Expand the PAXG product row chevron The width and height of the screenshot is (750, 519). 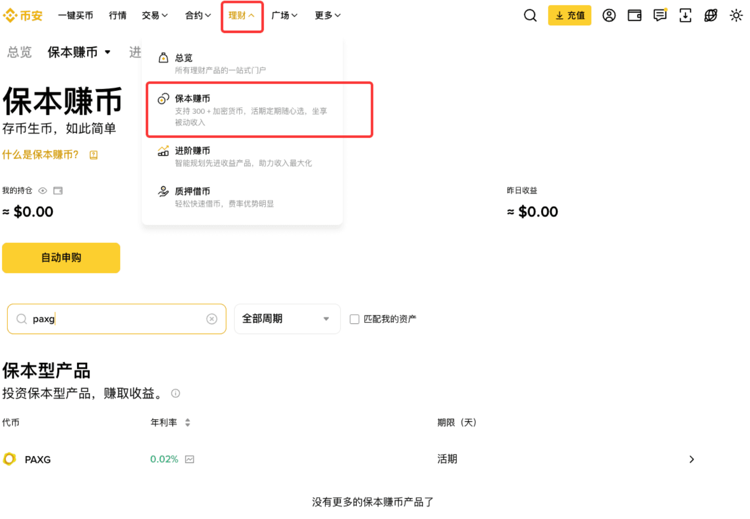tap(692, 459)
